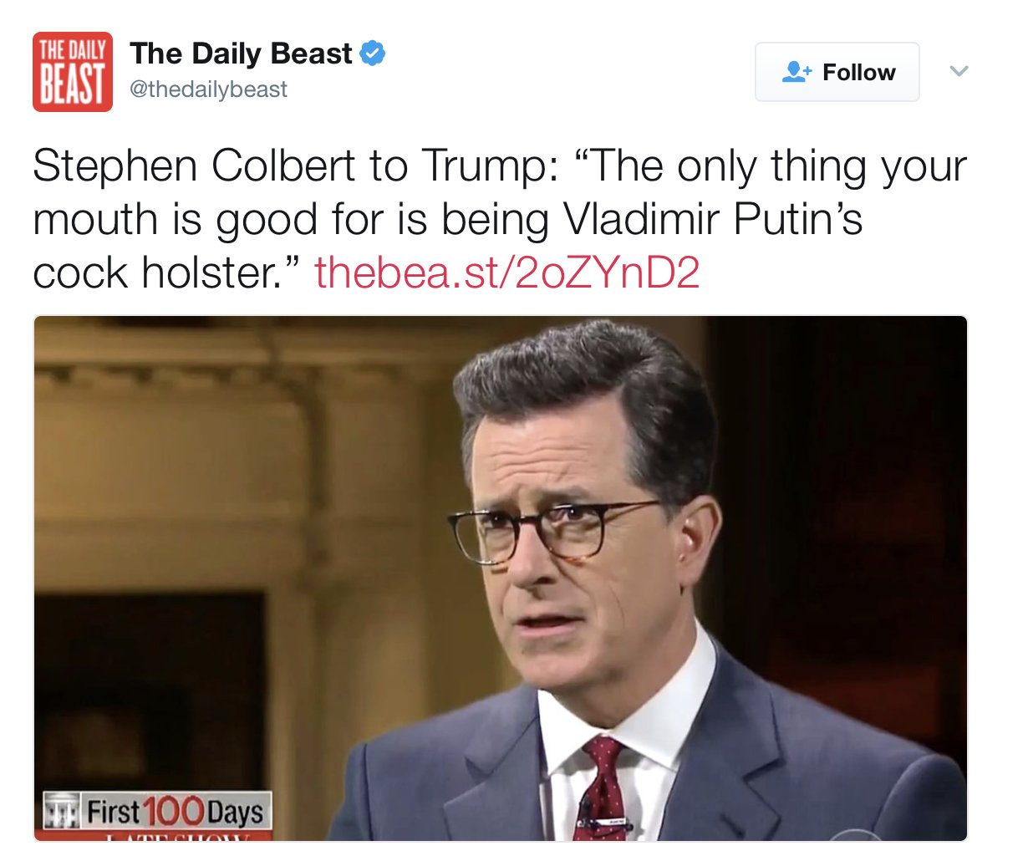Viewport: 1023px width, 856px height.
Task: Click the red patterned tie in photo
Action: (602, 788)
